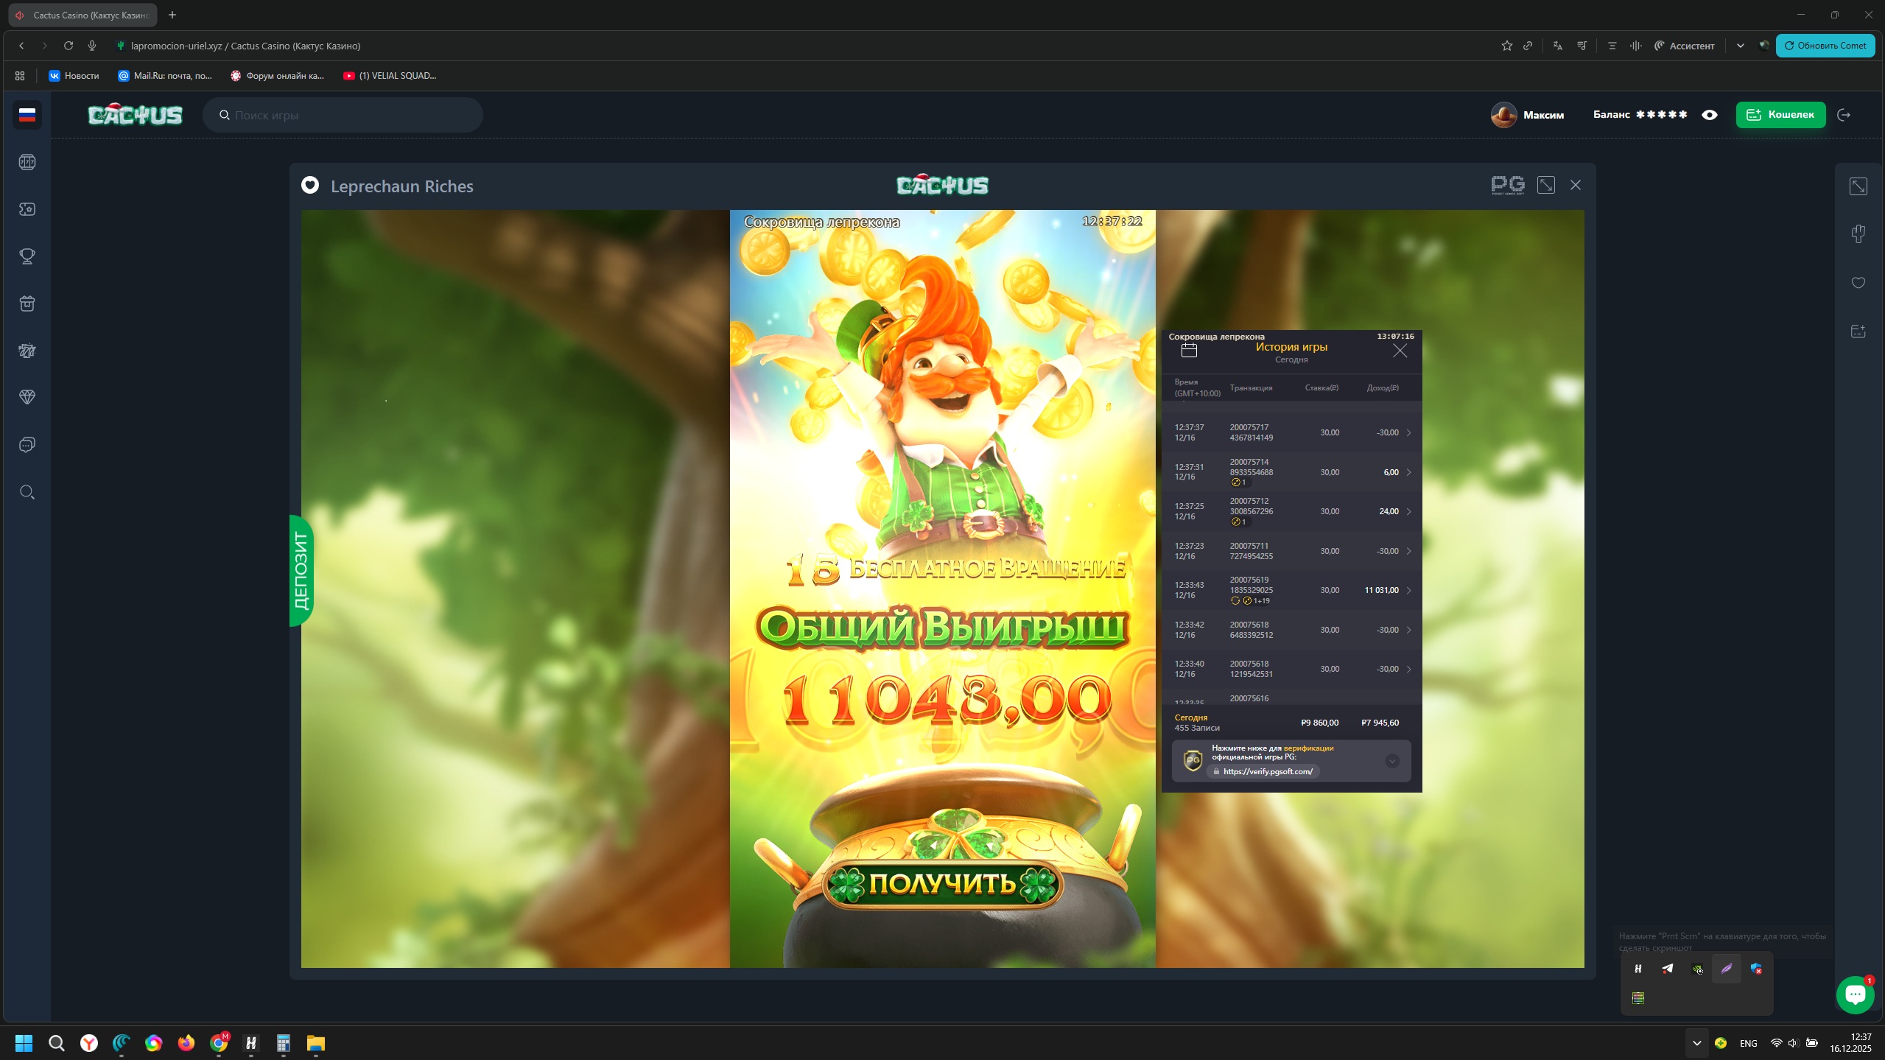Open the trophy tournaments icon in sidebar
This screenshot has height=1060, width=1885.
[27, 256]
